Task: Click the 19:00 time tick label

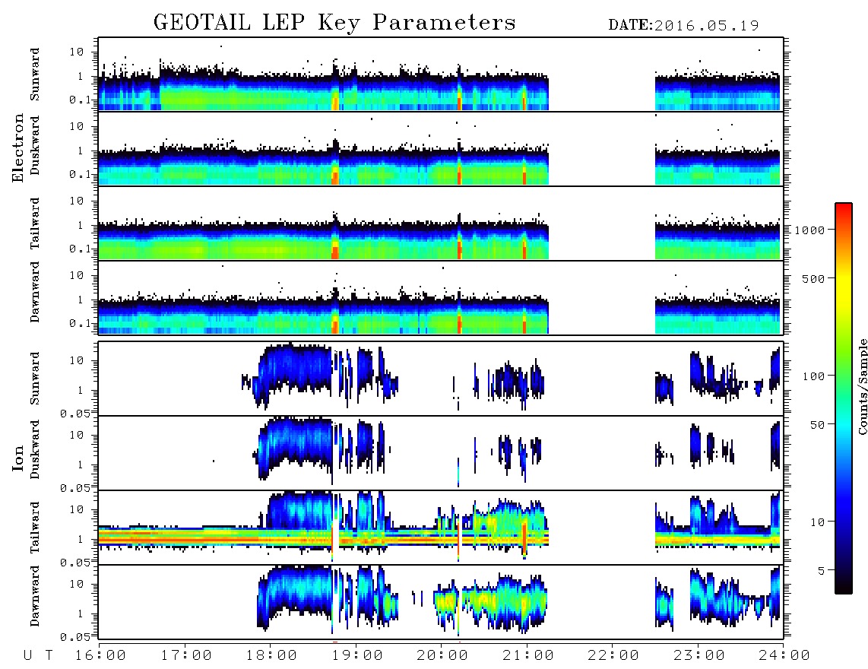Action: coord(357,656)
